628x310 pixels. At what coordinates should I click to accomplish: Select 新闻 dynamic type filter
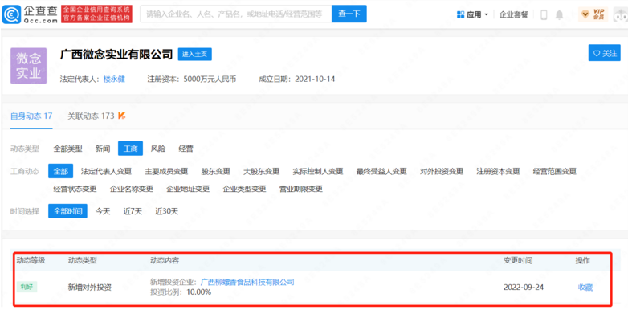click(x=103, y=149)
